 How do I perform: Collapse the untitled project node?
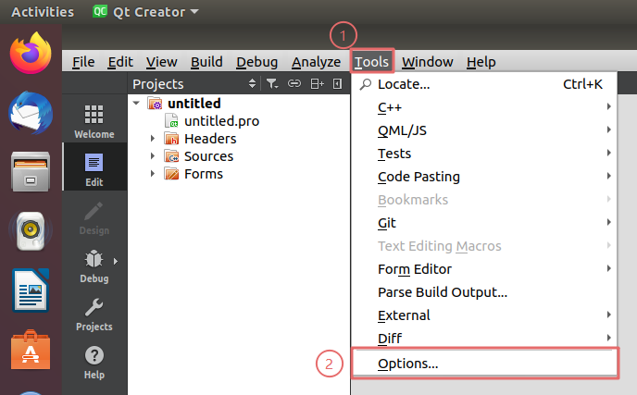[x=137, y=104]
